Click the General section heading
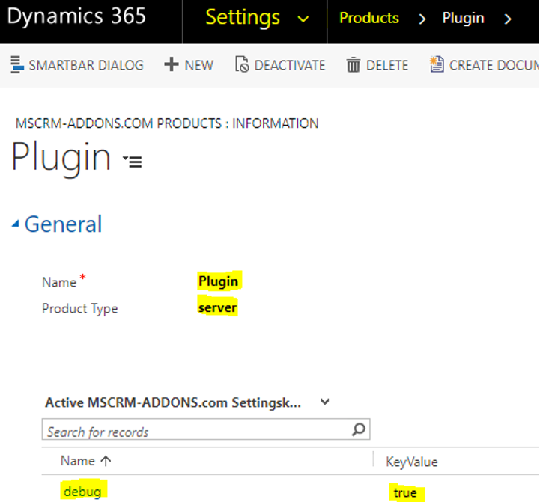The width and height of the screenshot is (540, 502). pos(64,224)
